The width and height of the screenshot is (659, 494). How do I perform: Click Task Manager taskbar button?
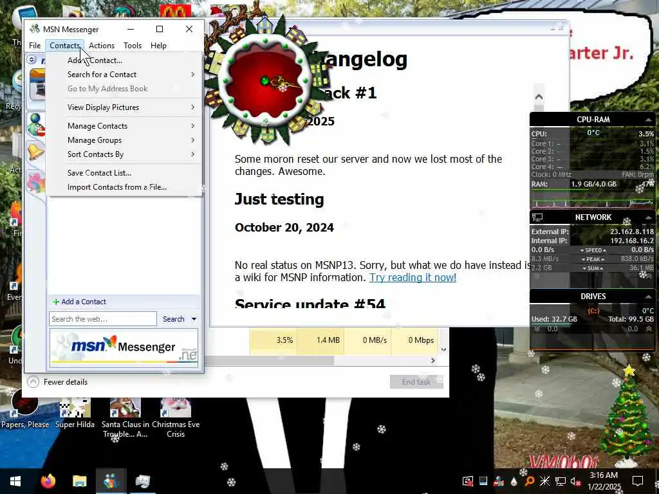(x=142, y=481)
